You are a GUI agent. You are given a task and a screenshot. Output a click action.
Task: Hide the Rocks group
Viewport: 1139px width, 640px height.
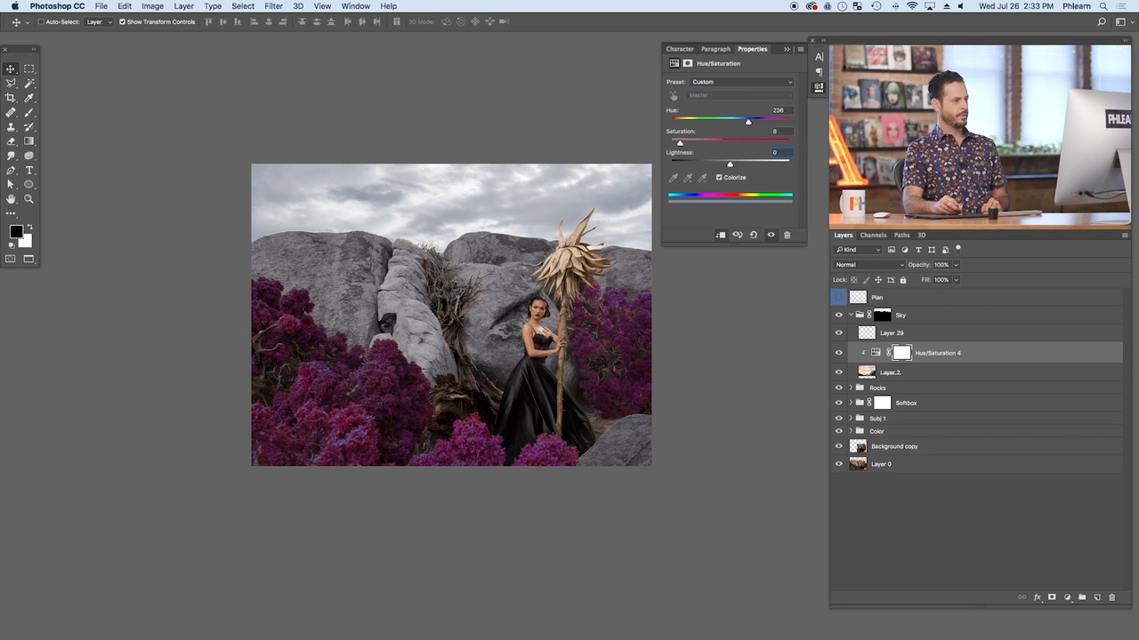point(838,388)
